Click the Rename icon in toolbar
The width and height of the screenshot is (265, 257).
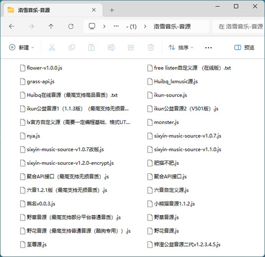[x=111, y=48]
